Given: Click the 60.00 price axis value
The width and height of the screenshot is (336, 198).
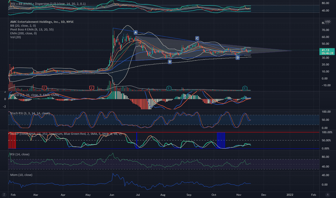Looking at the screenshot, I should [x=325, y=37].
